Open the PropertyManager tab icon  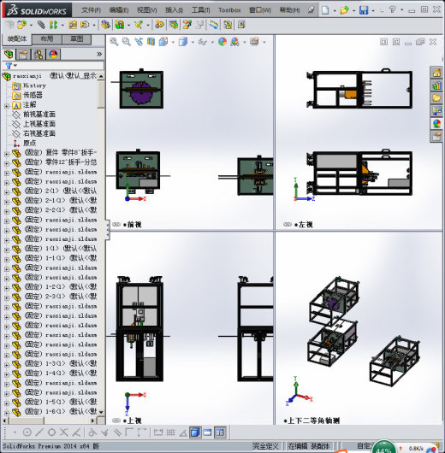point(24,54)
